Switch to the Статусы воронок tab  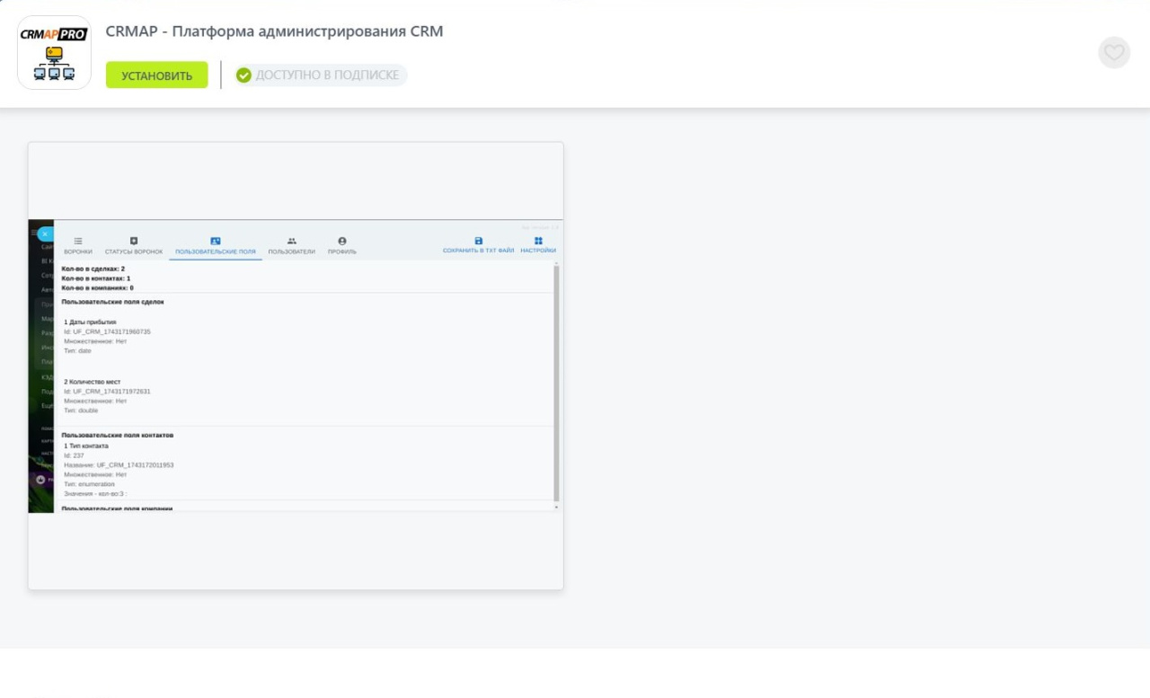point(134,245)
